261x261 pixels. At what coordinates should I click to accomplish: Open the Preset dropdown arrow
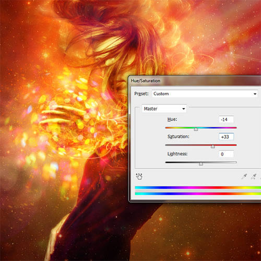pyautogui.click(x=255, y=94)
